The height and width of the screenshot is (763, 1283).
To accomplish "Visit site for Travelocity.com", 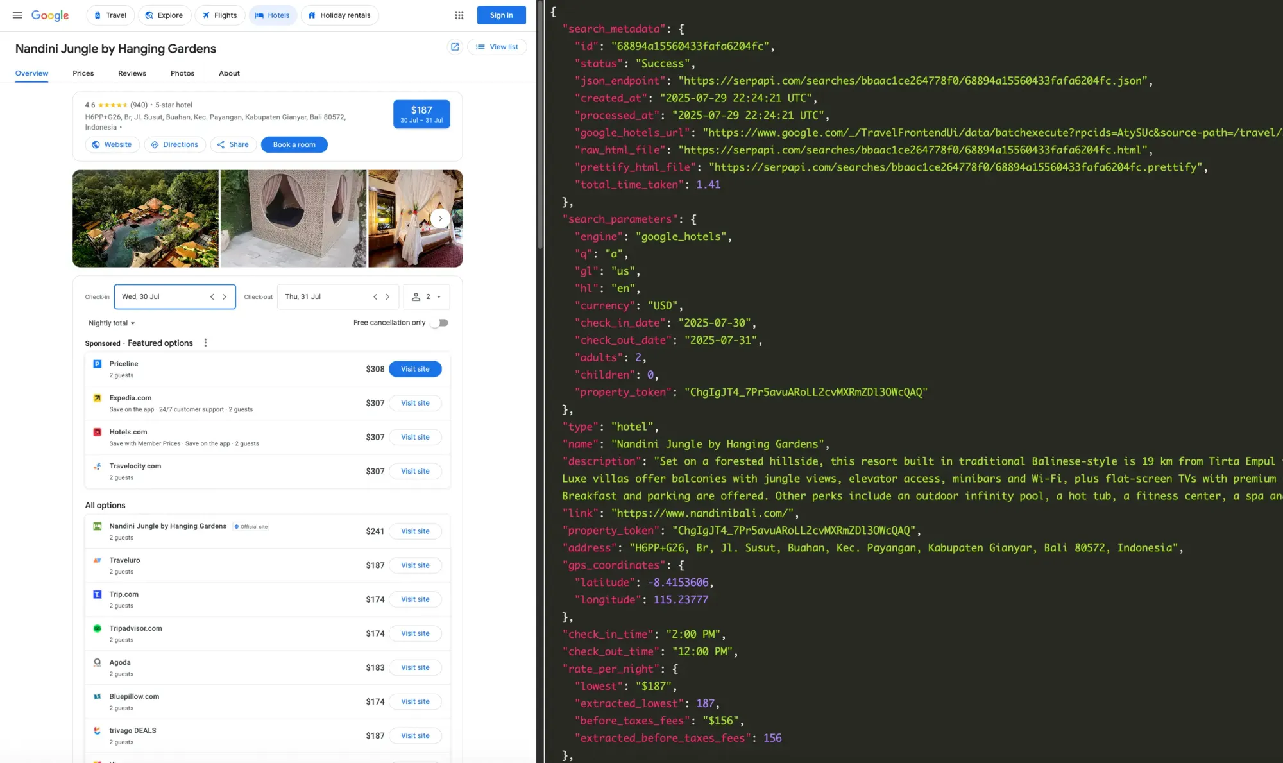I will 415,471.
